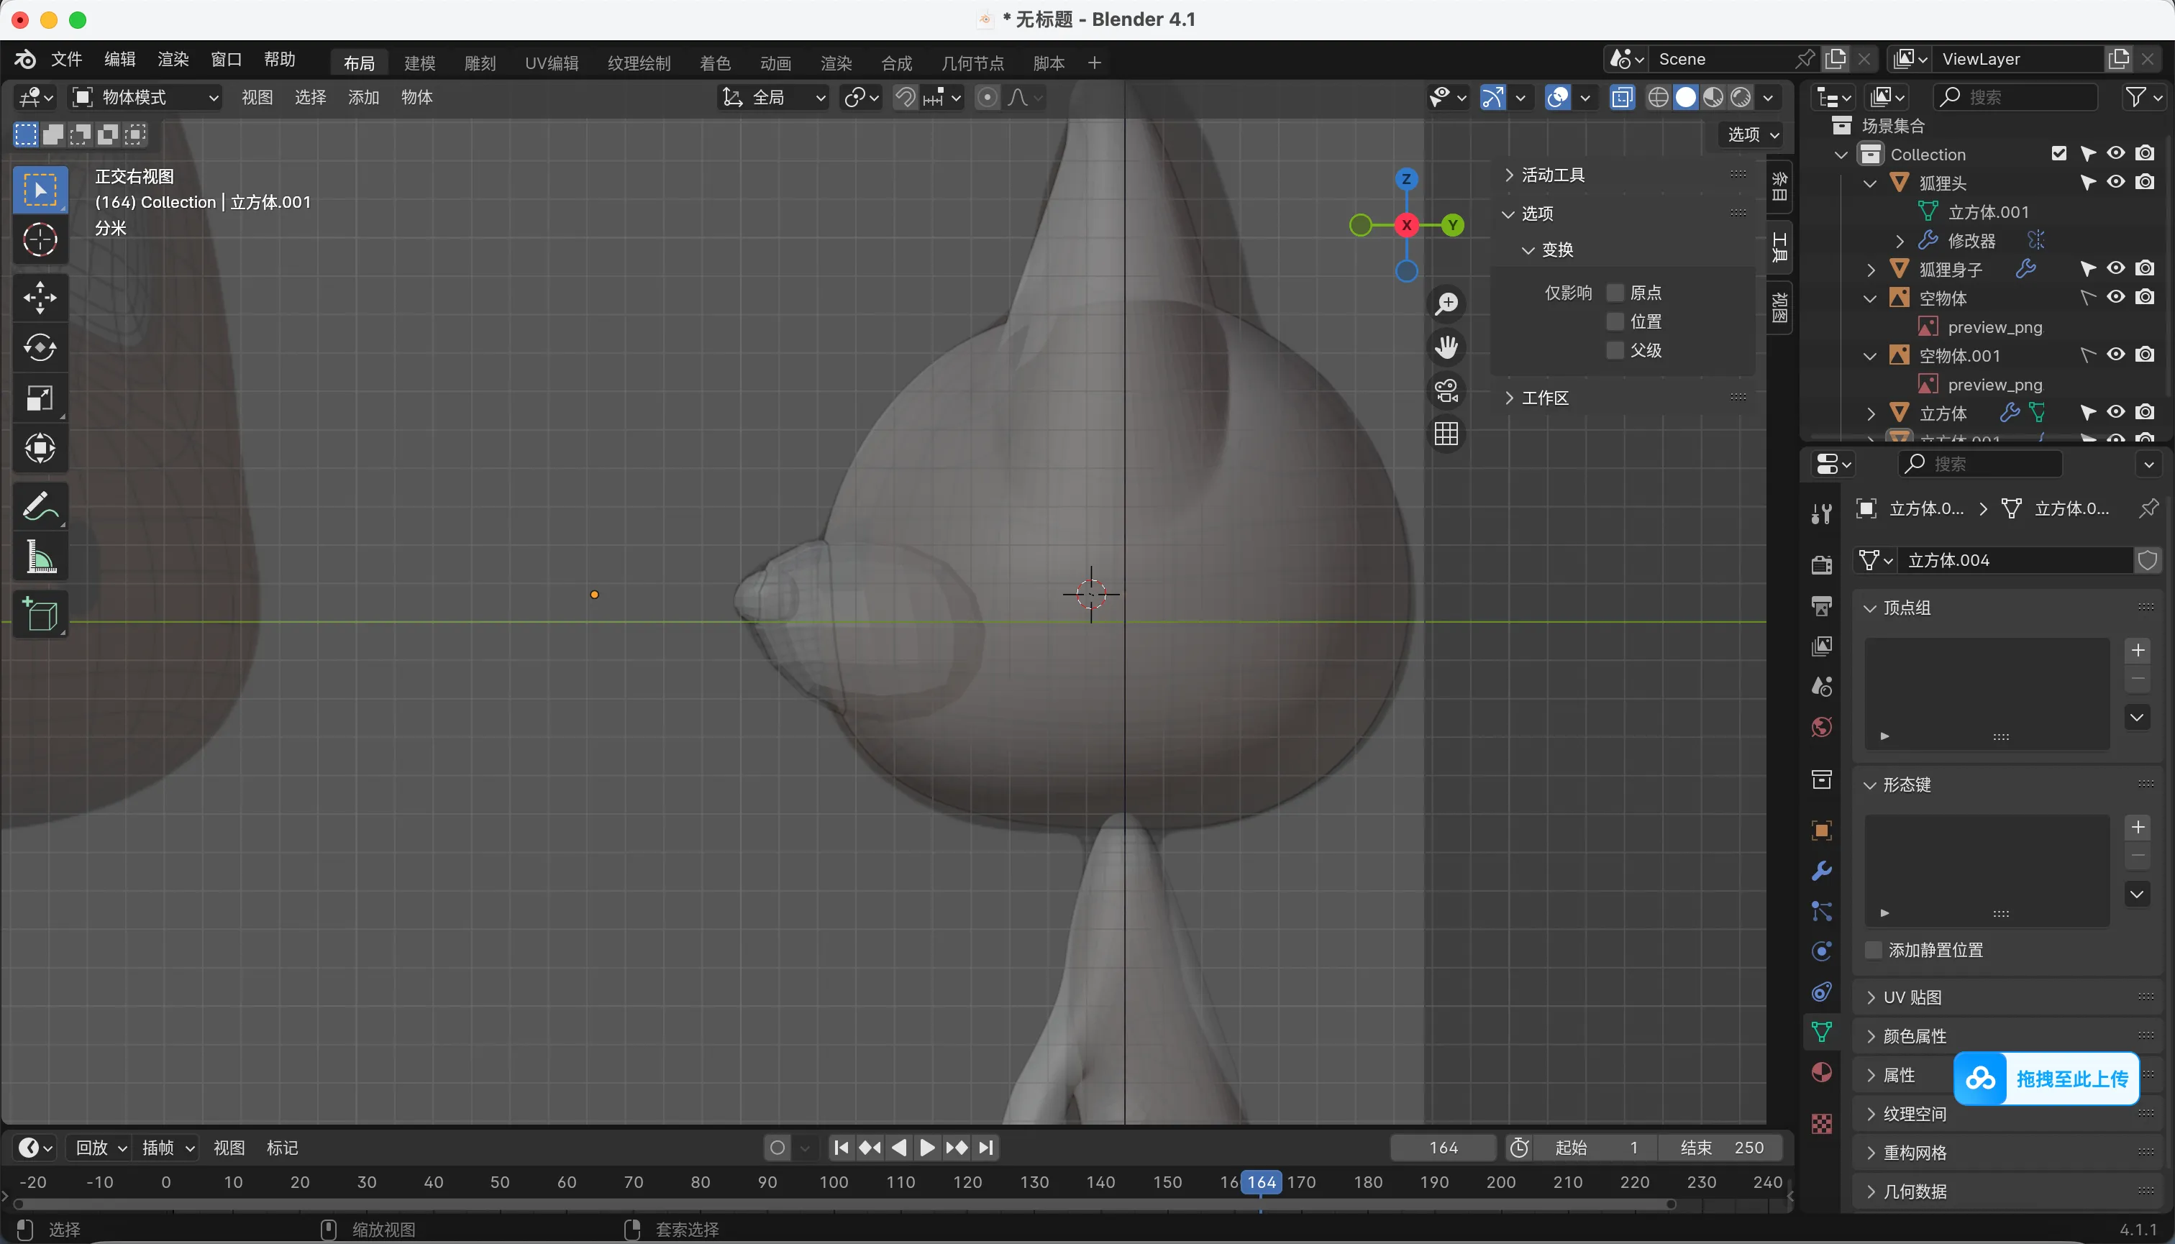The width and height of the screenshot is (2175, 1244).
Task: Click the 选项 button in viewport
Action: pos(1752,134)
